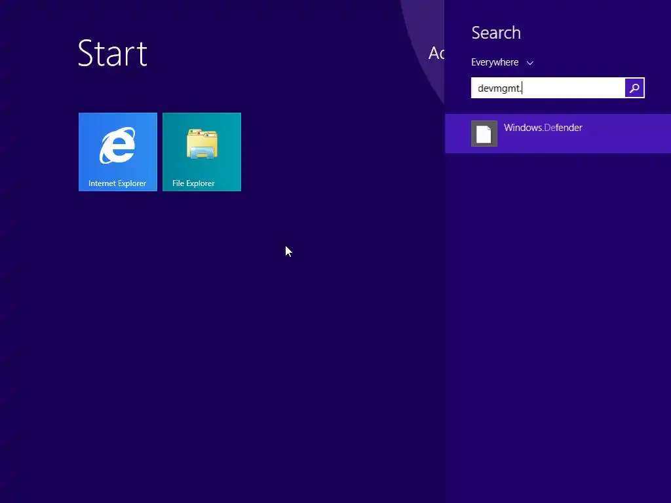Click the Search panel heading
This screenshot has width=671, height=503.
496,33
